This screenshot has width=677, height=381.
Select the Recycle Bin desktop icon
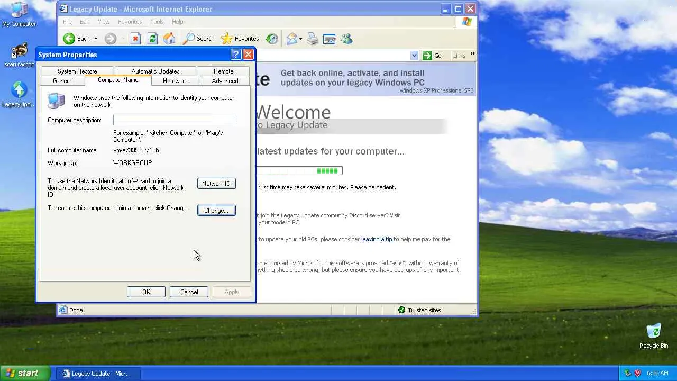click(654, 337)
